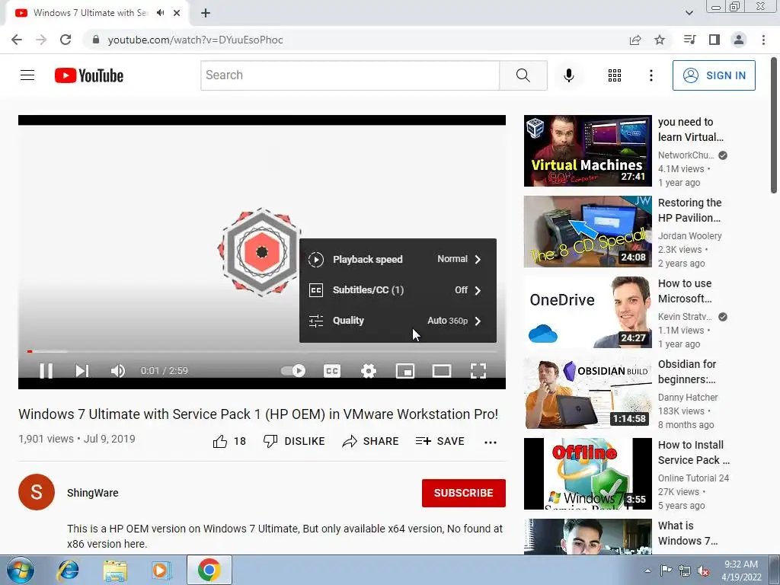Open Subtitles/CC submenu
The width and height of the screenshot is (780, 585).
(398, 290)
